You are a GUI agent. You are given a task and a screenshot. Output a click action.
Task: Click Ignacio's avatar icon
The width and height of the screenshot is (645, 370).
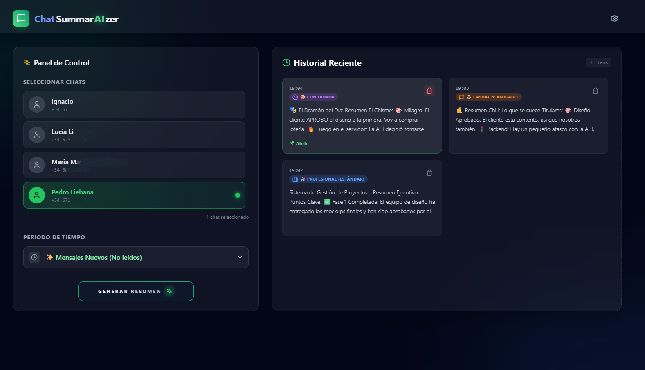coord(37,105)
